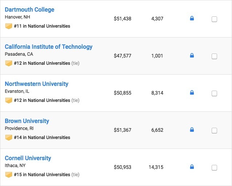232x186 pixels.
Task: Tick the California Institute of Technology checkbox
Action: 214,56
